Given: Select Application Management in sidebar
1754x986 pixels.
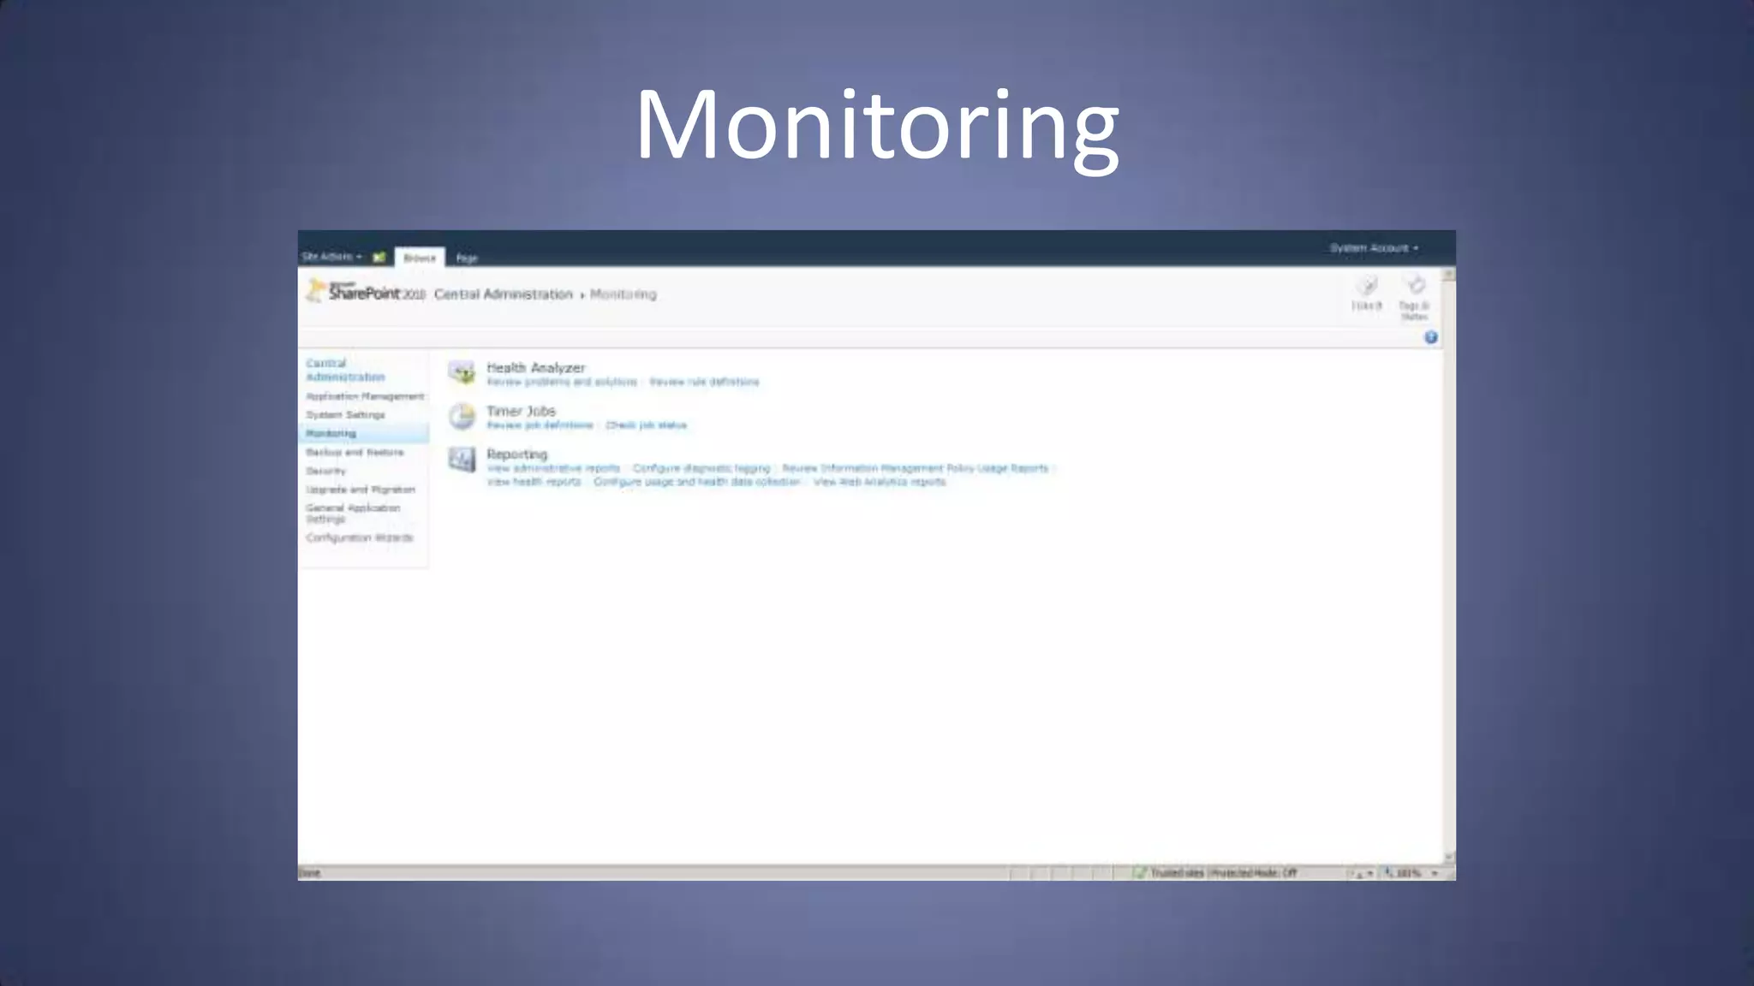Looking at the screenshot, I should [x=365, y=396].
